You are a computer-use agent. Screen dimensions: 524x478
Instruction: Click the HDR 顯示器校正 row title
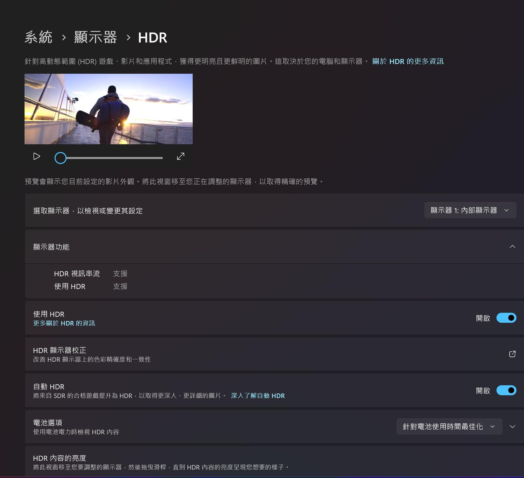tap(59, 350)
